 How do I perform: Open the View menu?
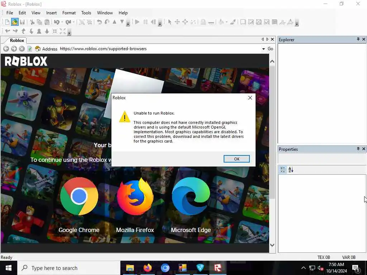[x=36, y=13]
